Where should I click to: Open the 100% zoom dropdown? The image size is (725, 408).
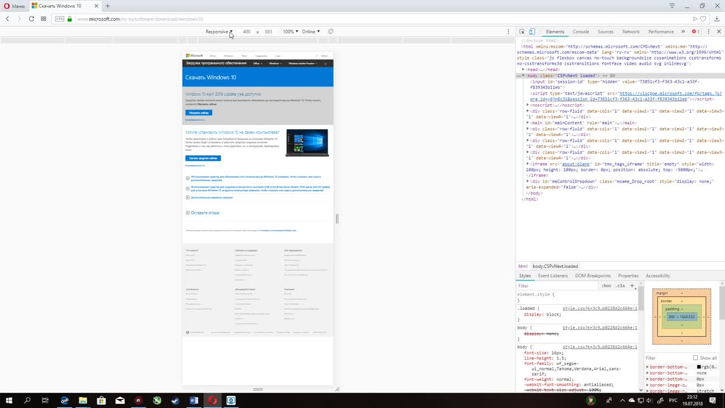291,32
